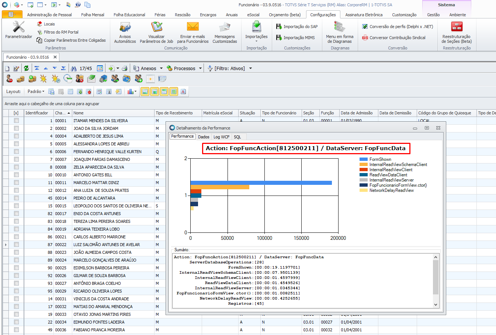The width and height of the screenshot is (496, 335).
Task: Launch Reestruturação de Seções (Beta)
Action: coord(457,32)
